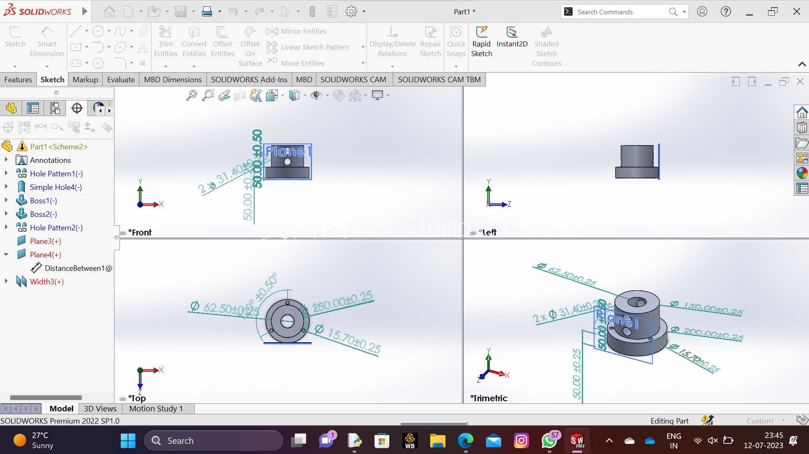Open the View Orientation icon

point(272,95)
